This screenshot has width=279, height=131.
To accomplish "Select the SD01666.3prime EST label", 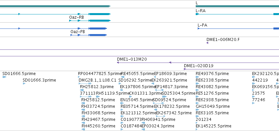I will [39, 80].
